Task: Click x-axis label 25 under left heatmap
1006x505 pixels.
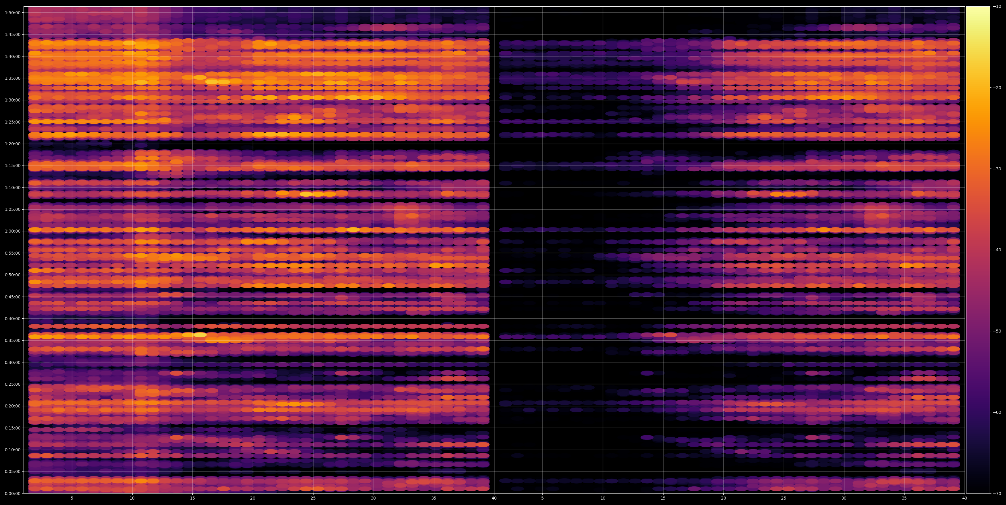Action: point(313,498)
